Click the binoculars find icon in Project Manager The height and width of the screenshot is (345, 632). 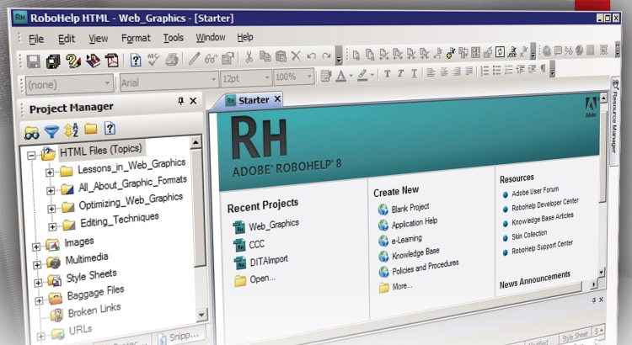tap(32, 131)
